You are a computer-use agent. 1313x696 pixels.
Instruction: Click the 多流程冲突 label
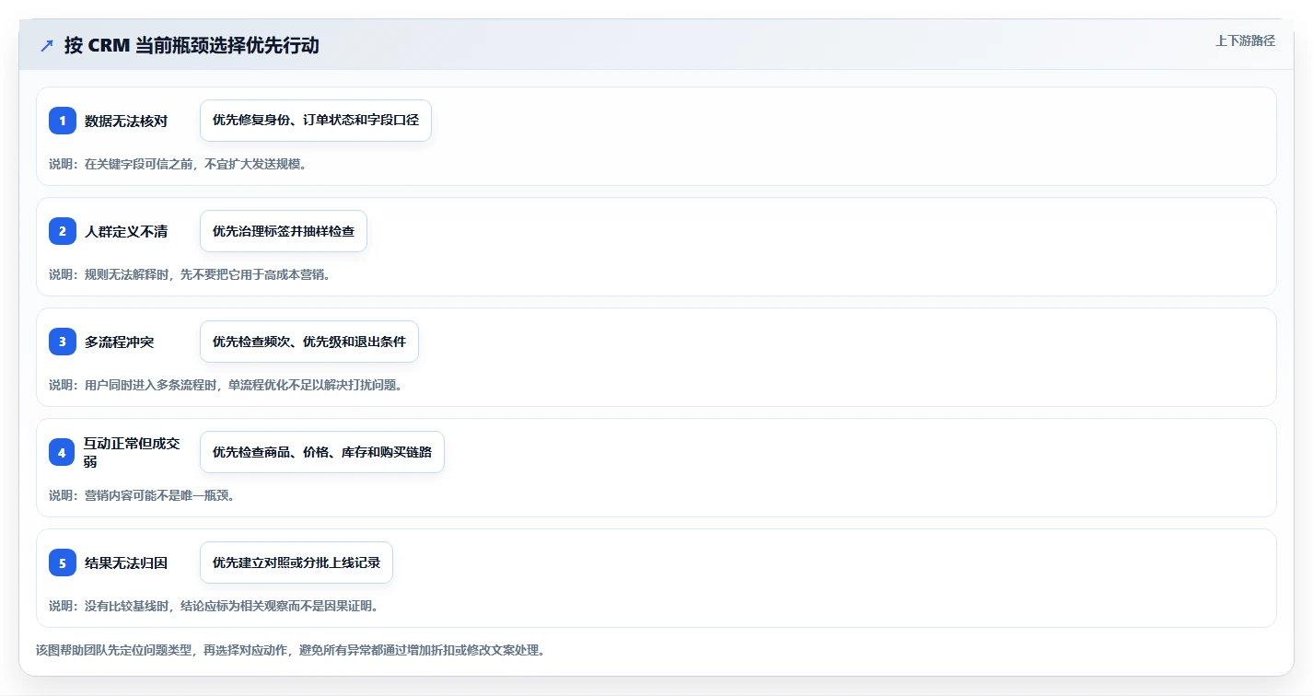point(120,342)
